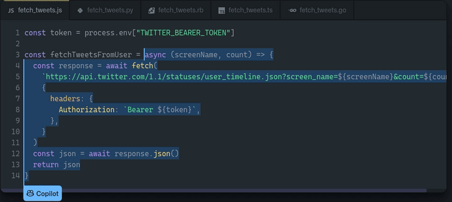Click the Copilot robot icon
The image size is (452, 202).
tap(30, 193)
